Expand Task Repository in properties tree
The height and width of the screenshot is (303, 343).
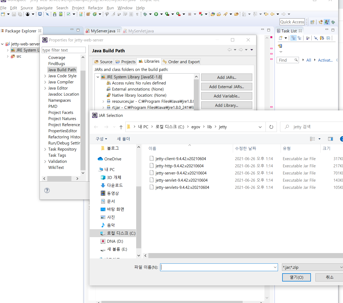[x=45, y=149]
